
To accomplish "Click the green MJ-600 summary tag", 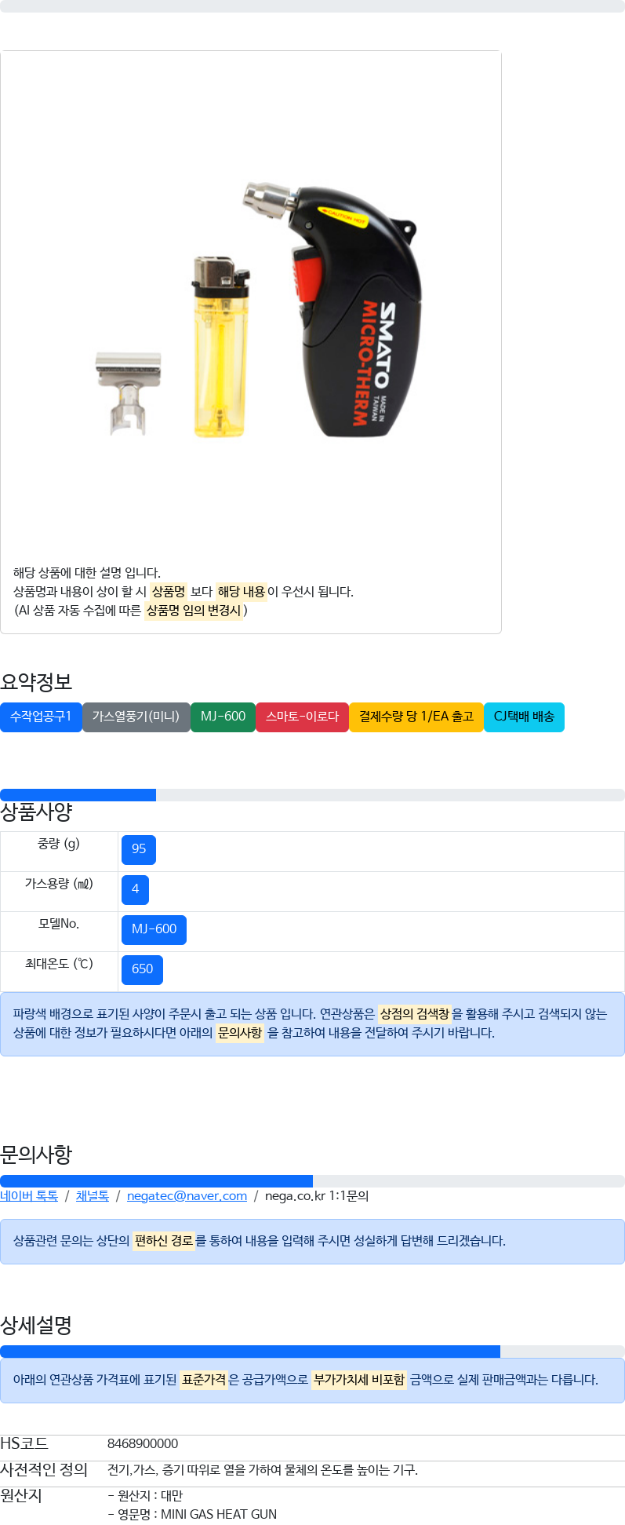I will [223, 717].
